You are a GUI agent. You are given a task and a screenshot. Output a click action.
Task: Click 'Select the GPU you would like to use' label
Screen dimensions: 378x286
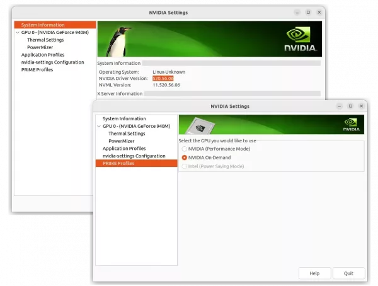point(217,140)
